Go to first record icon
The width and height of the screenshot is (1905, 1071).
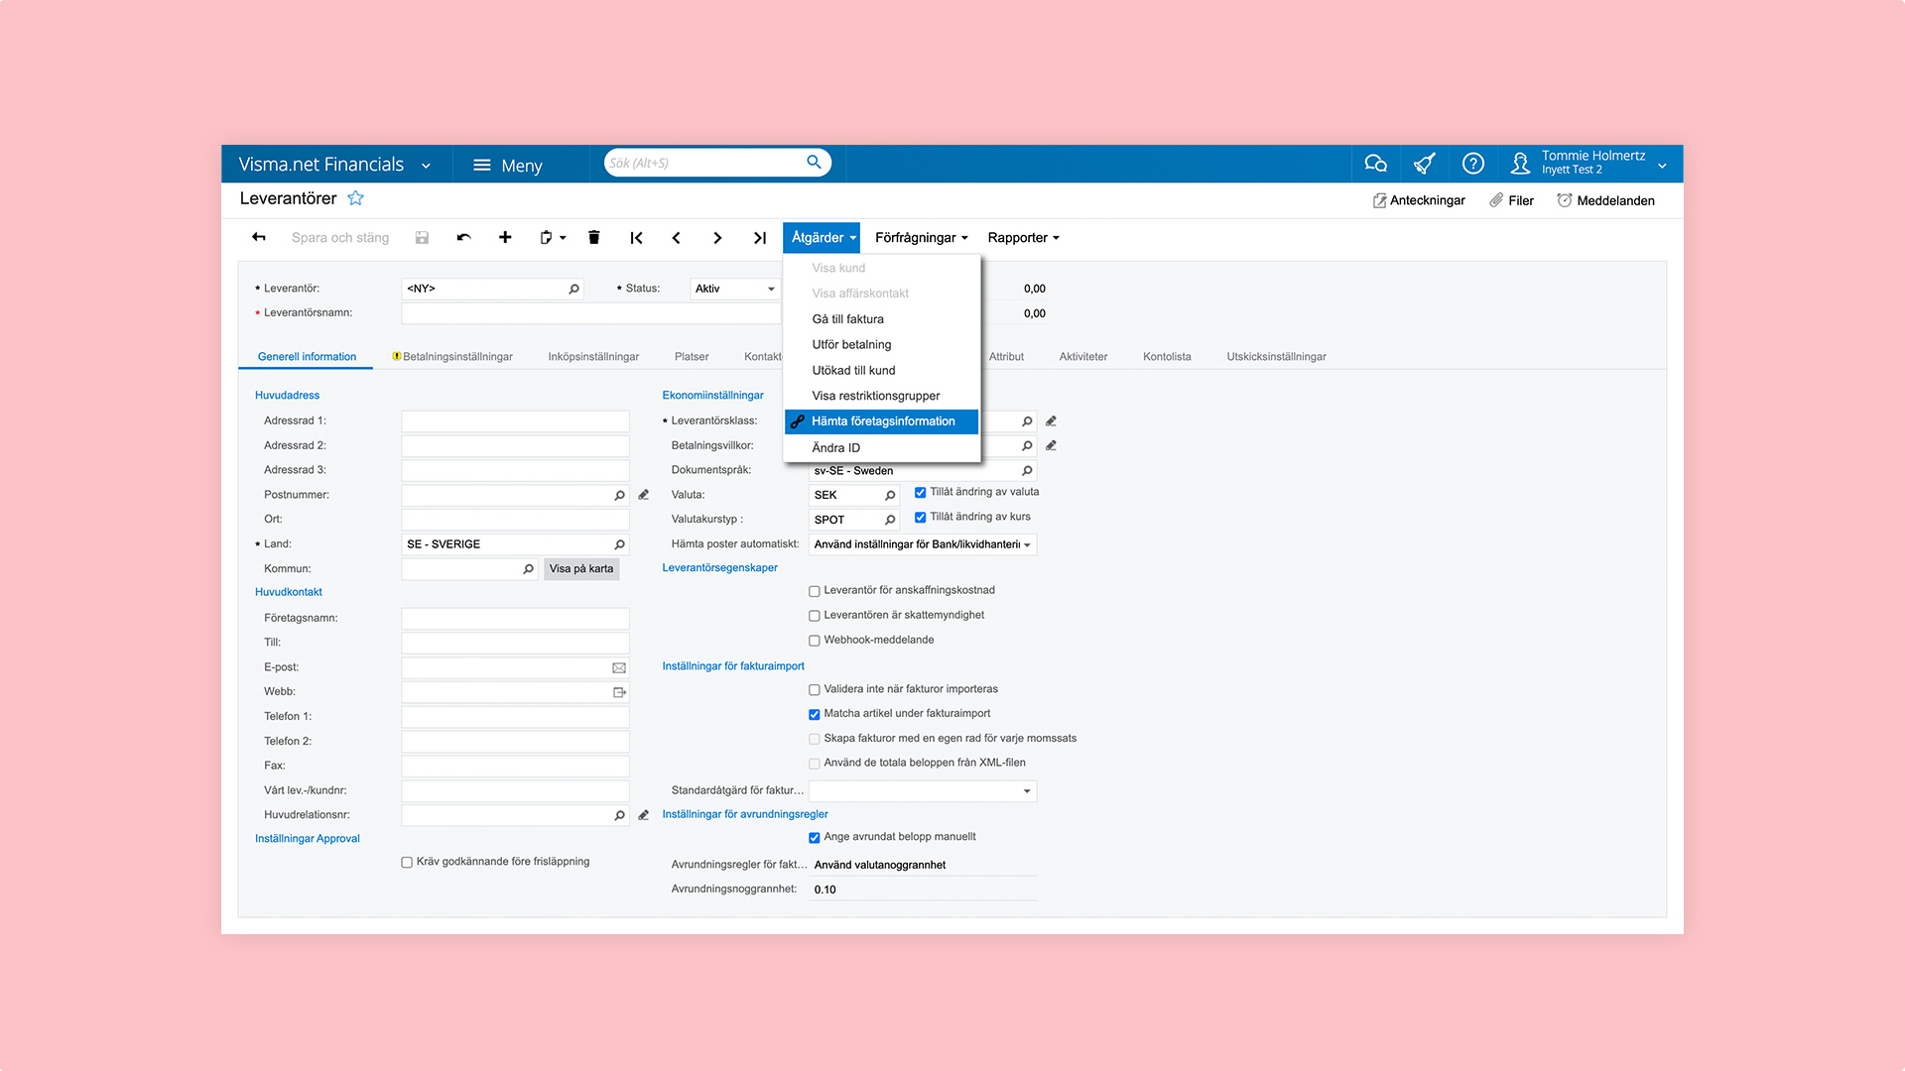pyautogui.click(x=637, y=238)
